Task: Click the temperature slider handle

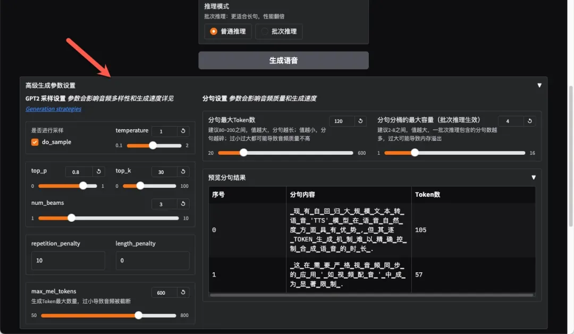Action: coord(153,145)
